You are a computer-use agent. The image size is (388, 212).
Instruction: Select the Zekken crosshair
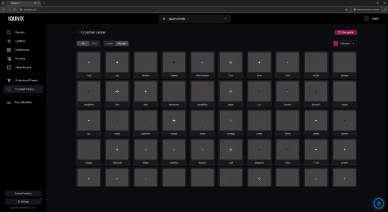coord(174,65)
